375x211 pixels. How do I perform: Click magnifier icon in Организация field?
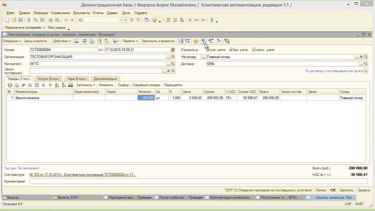173,57
